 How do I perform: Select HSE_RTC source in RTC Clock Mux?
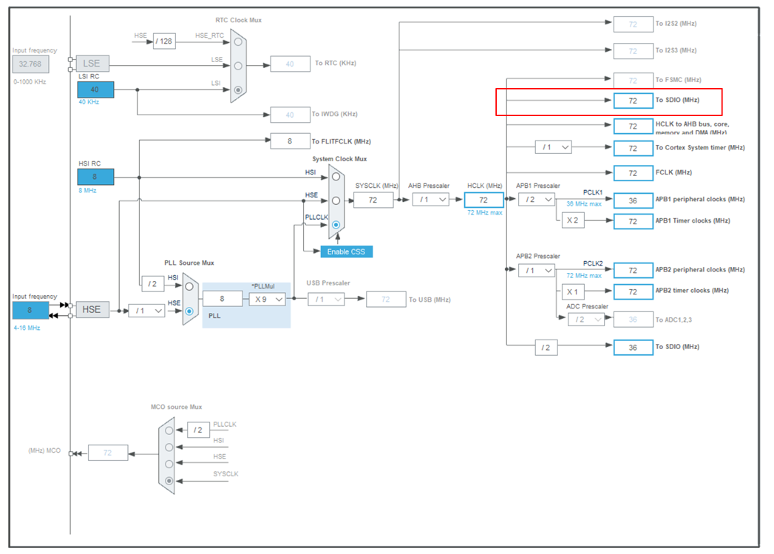238,41
